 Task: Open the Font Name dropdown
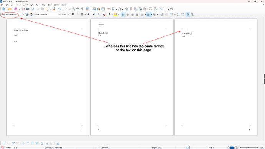pyautogui.click(x=59, y=15)
